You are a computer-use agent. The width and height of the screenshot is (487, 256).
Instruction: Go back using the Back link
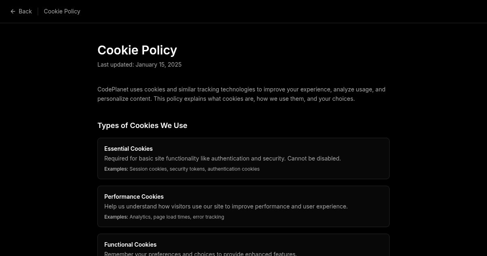pyautogui.click(x=25, y=11)
